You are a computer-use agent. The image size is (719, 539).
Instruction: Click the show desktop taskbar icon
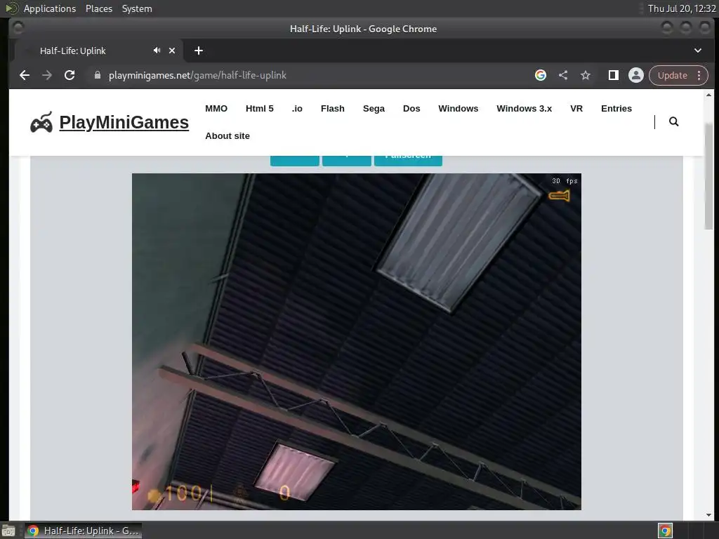point(8,531)
